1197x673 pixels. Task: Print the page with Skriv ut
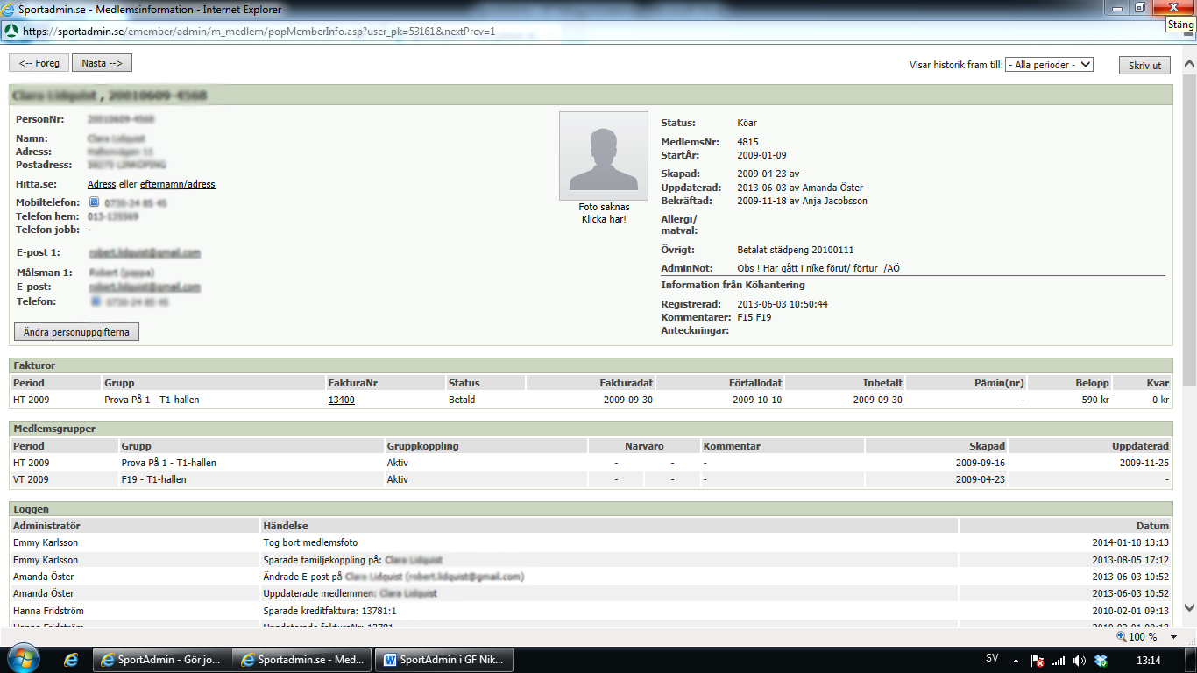(1144, 66)
